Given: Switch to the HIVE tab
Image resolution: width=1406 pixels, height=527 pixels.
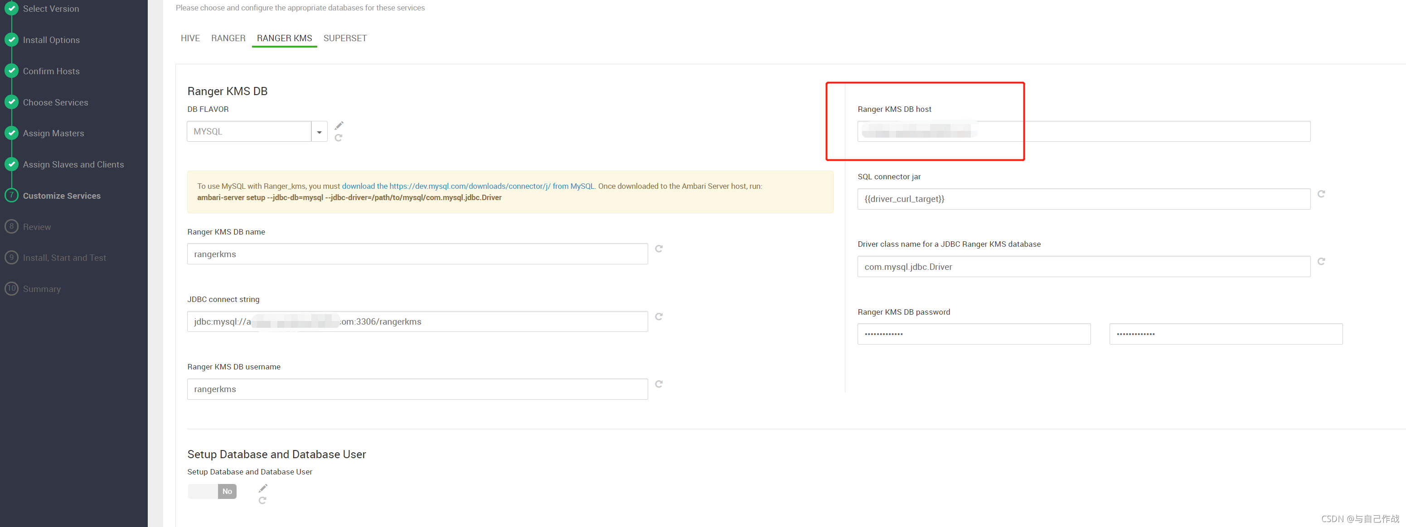Looking at the screenshot, I should [x=190, y=38].
